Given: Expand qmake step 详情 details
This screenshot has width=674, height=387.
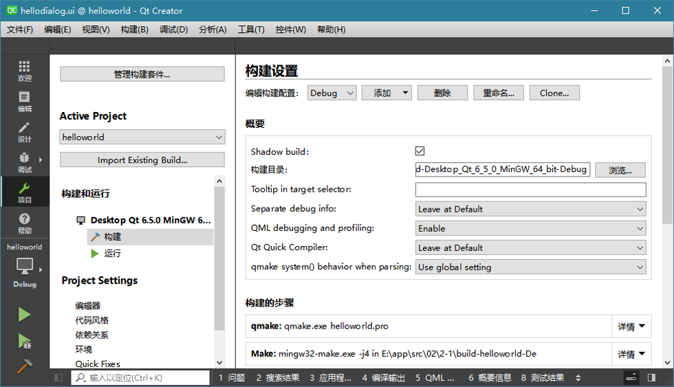Looking at the screenshot, I should [x=631, y=327].
